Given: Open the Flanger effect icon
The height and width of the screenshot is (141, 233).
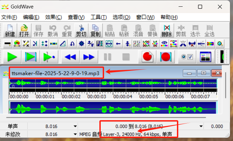Looking at the screenshot, I should [x=54, y=44].
